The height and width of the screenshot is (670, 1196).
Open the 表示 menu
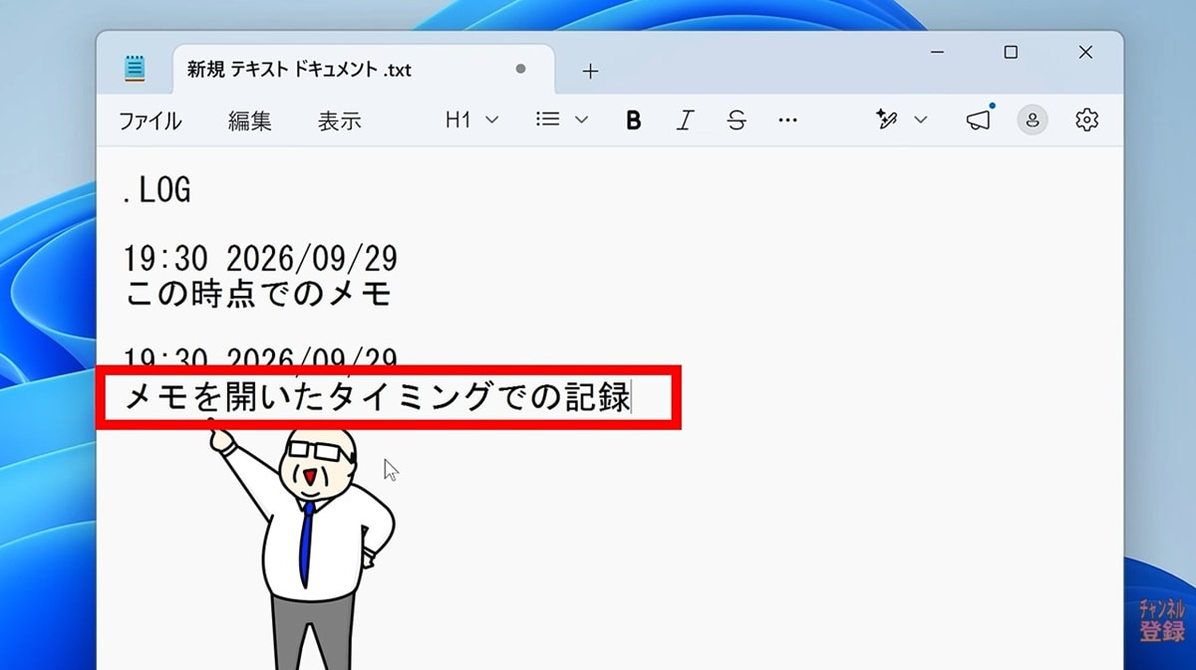tap(339, 121)
